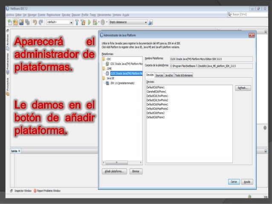Collapse the Java SE platform folder
The image size is (272, 204).
(104, 78)
